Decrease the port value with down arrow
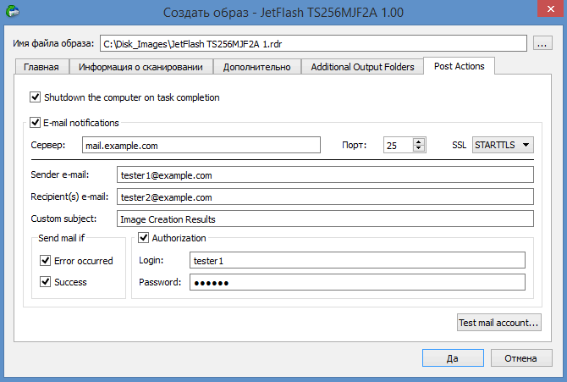This screenshot has height=382, width=567. point(418,148)
